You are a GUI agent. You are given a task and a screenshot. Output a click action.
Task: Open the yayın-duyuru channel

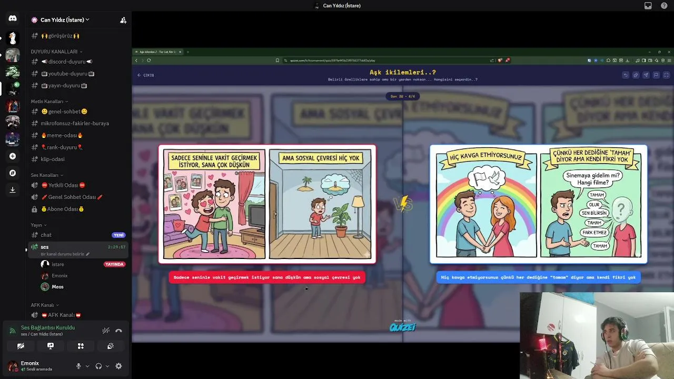(x=78, y=85)
